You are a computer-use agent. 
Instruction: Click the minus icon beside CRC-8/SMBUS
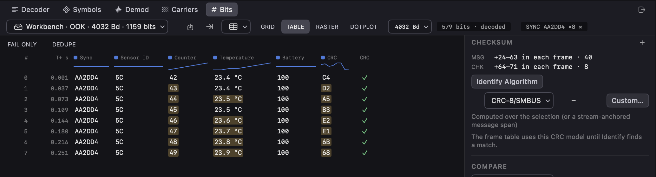(x=574, y=101)
